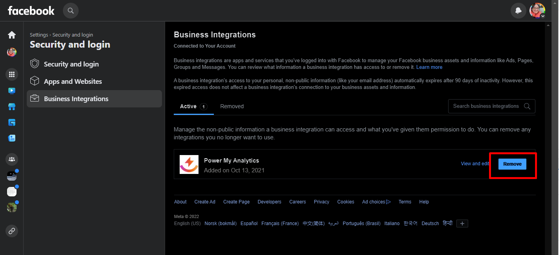Follow the Learn more link
The height and width of the screenshot is (255, 559).
(429, 67)
